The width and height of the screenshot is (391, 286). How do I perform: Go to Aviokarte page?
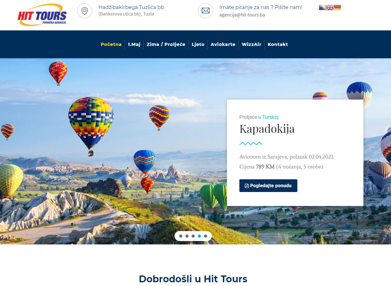(x=223, y=44)
